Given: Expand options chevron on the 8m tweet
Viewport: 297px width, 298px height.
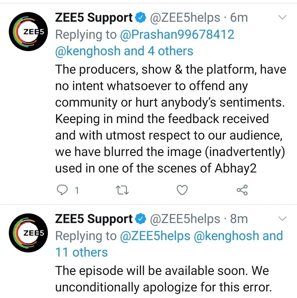Looking at the screenshot, I should [282, 219].
